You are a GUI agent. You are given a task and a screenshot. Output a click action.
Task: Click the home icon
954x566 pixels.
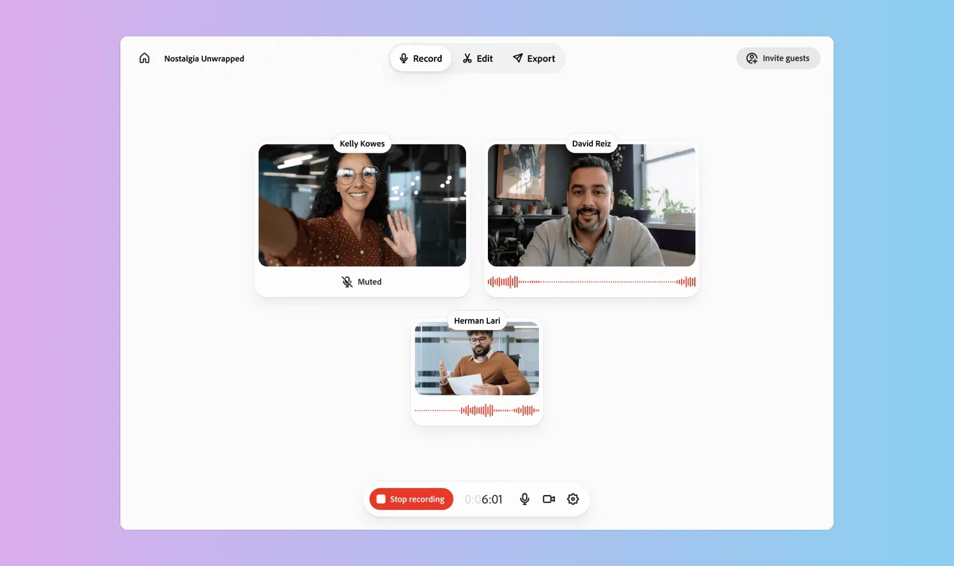point(144,58)
